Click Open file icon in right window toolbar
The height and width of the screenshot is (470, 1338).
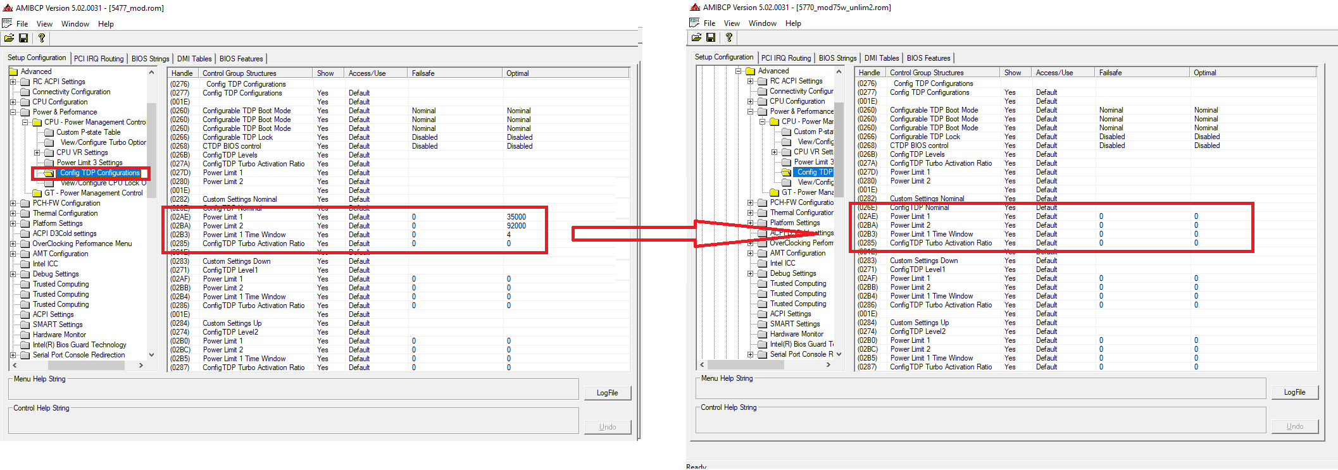coord(696,37)
